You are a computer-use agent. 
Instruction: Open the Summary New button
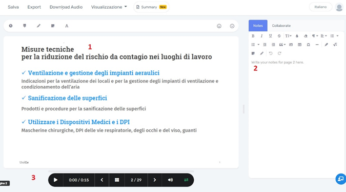click(151, 7)
